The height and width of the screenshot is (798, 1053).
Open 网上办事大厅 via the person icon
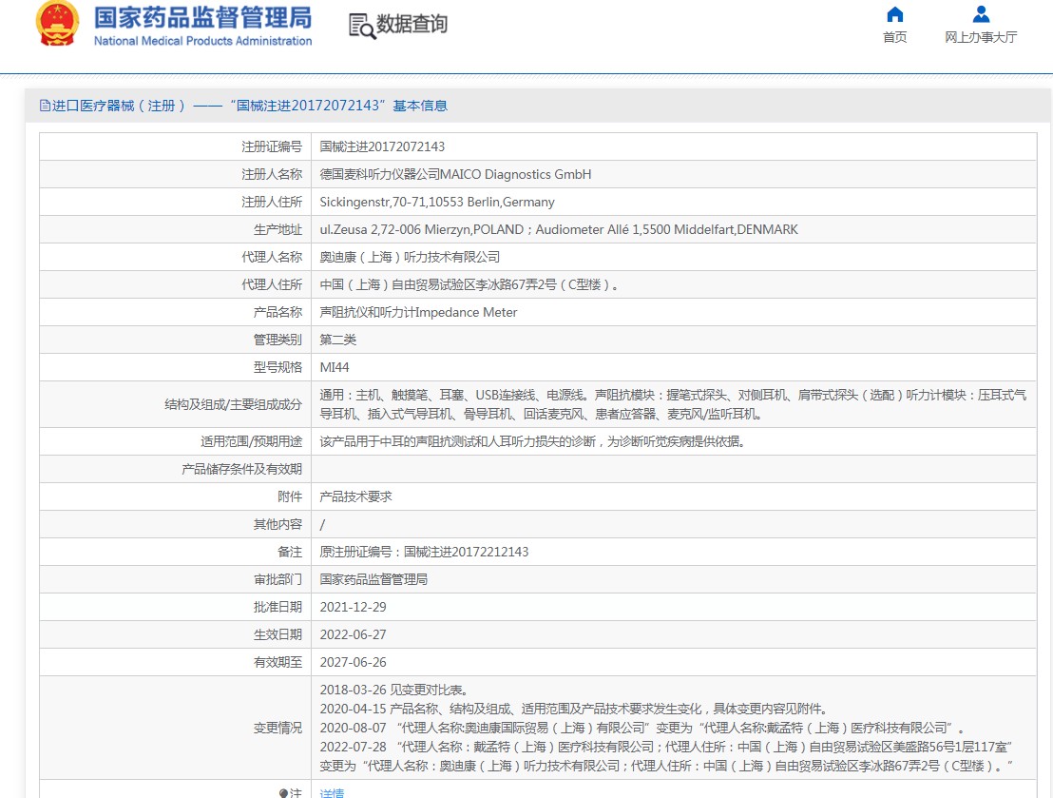click(981, 14)
